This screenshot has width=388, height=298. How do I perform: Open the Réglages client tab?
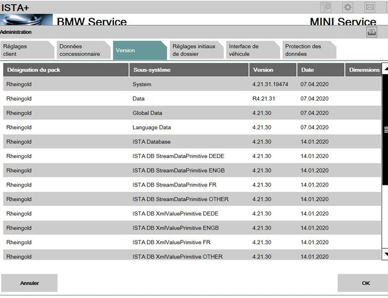(x=27, y=50)
